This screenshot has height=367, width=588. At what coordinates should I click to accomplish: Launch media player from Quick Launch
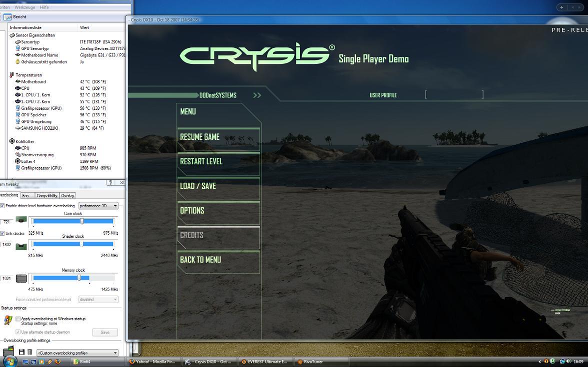[41, 362]
